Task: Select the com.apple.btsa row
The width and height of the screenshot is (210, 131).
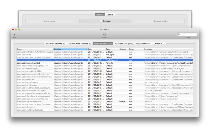Action: [x=105, y=55]
